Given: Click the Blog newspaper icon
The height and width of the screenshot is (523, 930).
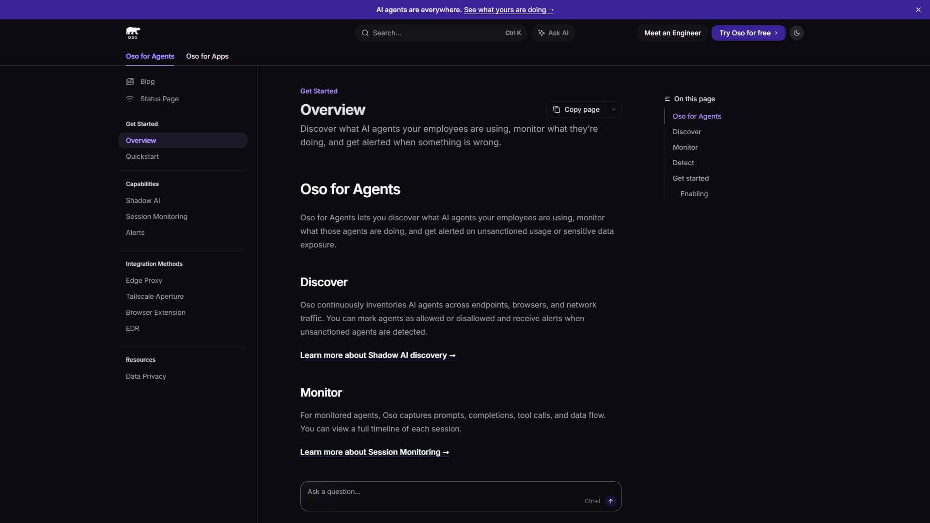Looking at the screenshot, I should click(130, 81).
